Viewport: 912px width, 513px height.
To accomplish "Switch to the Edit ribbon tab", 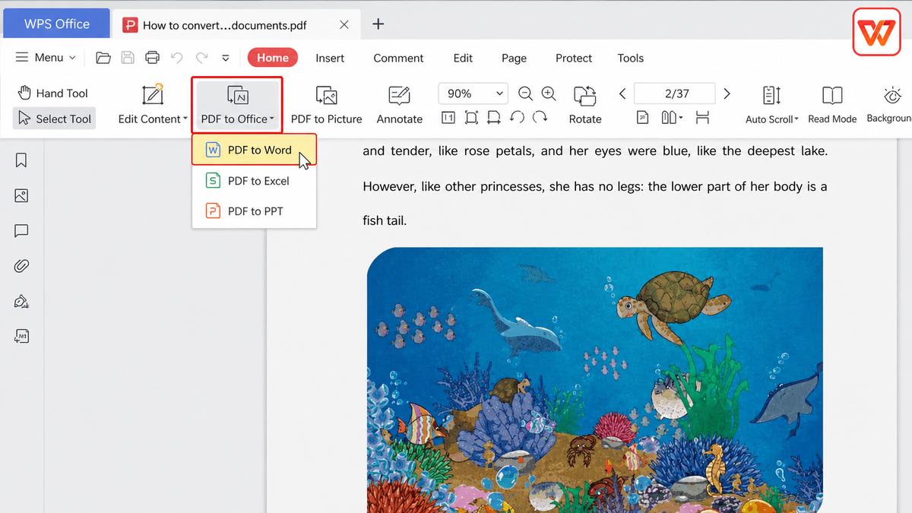I will (463, 58).
